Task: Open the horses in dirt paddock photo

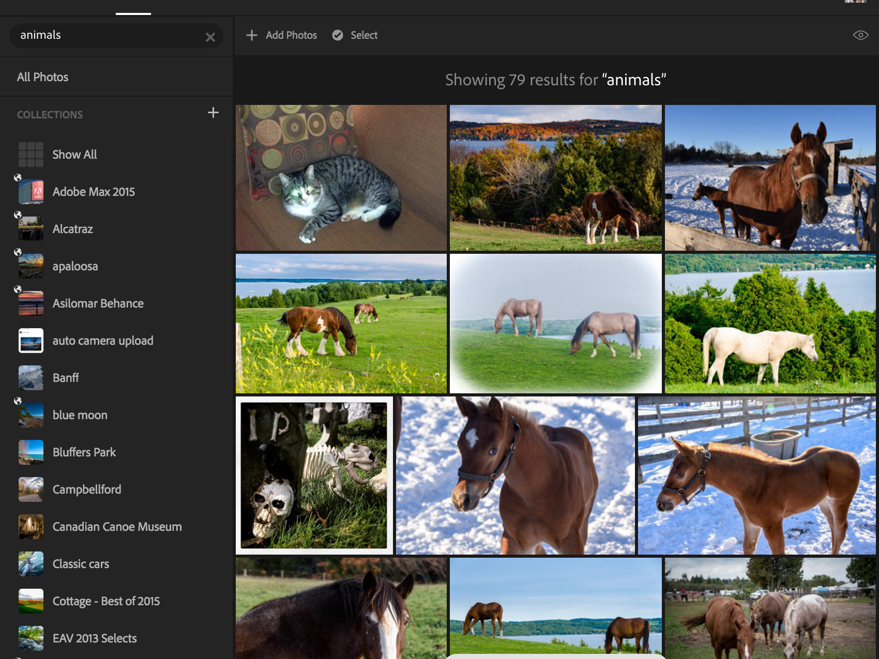Action: pyautogui.click(x=770, y=608)
